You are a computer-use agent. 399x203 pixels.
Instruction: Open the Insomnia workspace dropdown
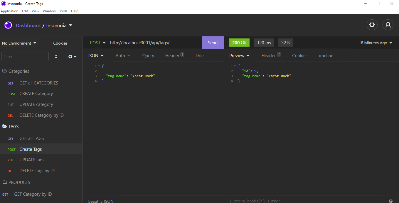pos(59,26)
